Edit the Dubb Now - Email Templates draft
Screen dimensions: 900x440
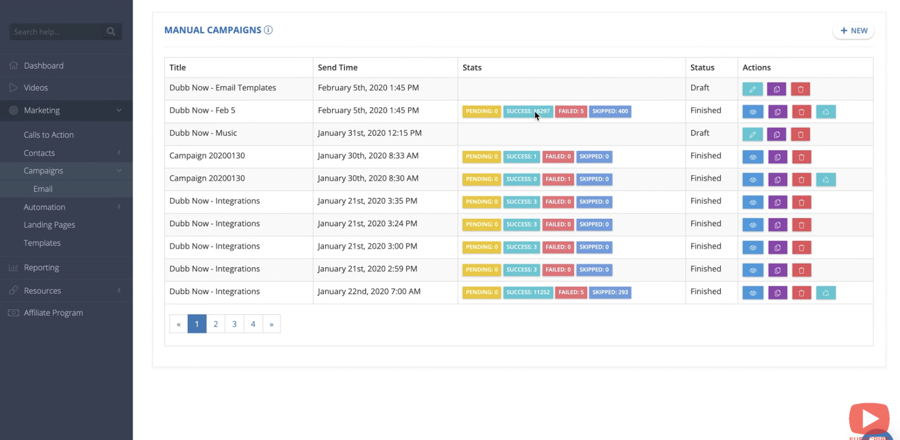752,89
